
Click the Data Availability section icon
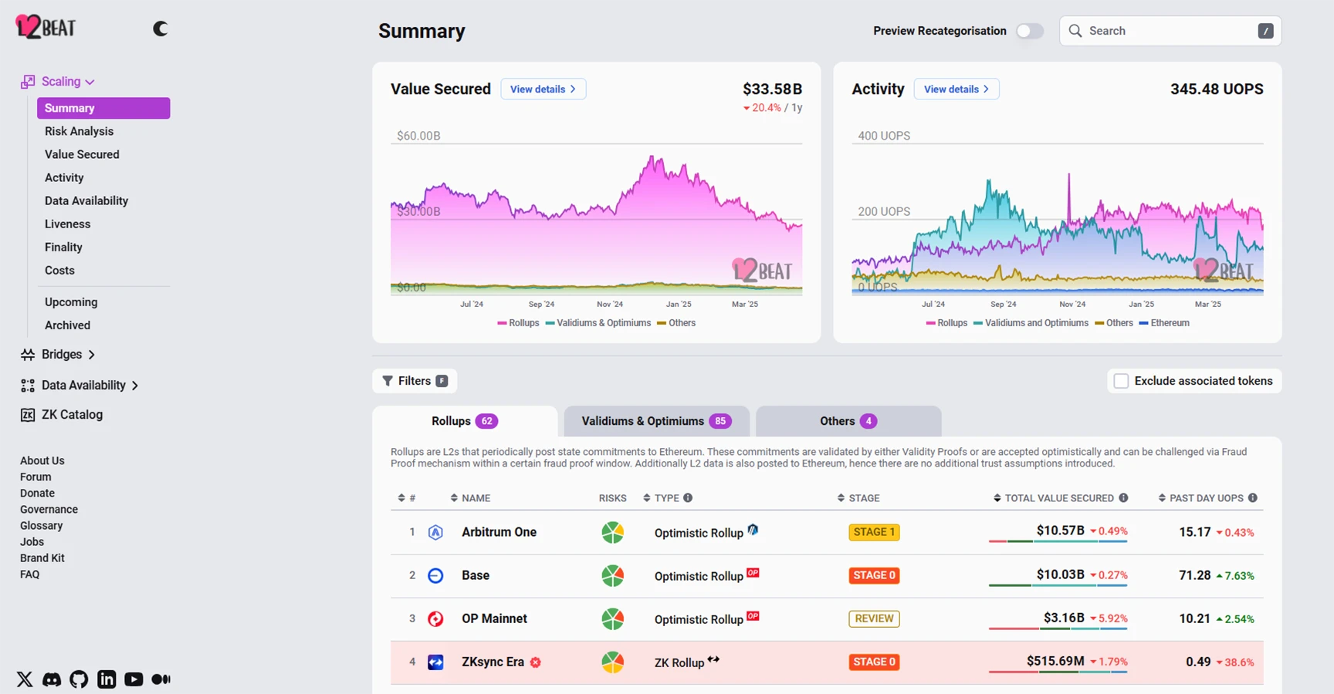[28, 386]
